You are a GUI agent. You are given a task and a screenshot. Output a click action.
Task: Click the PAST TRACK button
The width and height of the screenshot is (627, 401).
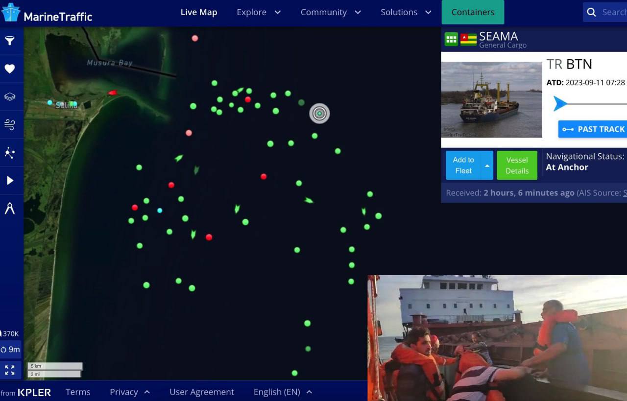coord(594,129)
